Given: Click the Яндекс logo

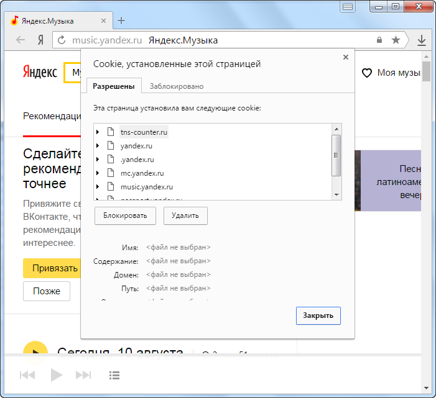Looking at the screenshot, I should (40, 72).
